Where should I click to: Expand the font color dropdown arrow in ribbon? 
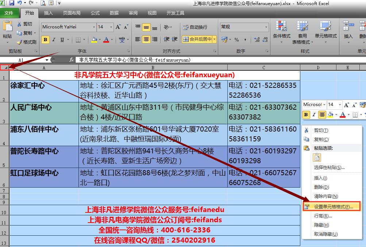click(112, 40)
